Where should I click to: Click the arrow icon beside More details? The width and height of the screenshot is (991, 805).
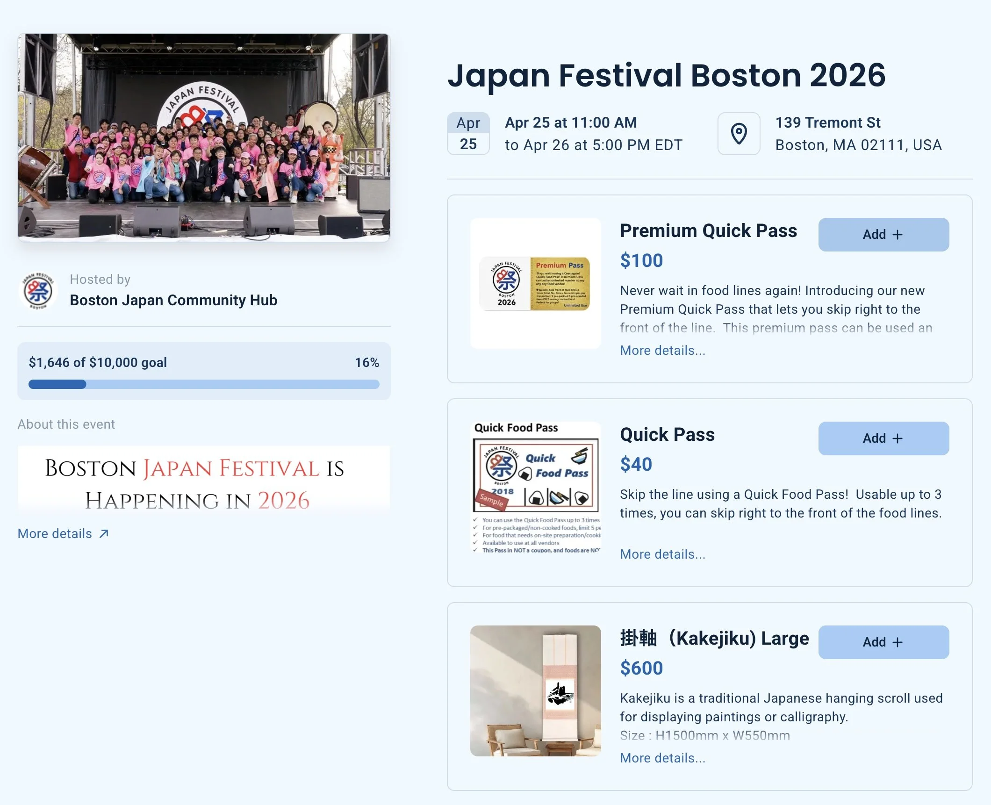pos(104,533)
